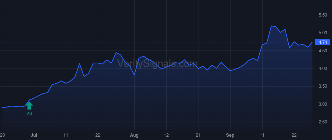Screen dimensions: 332x140
Task: Click the 4.50 price axis label
Action: point(323,51)
